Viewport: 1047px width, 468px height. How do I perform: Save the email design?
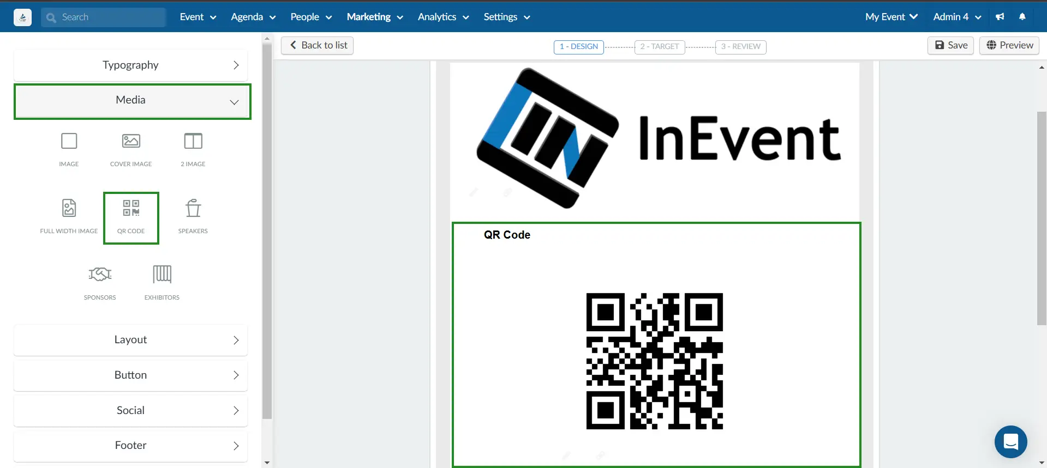click(950, 45)
